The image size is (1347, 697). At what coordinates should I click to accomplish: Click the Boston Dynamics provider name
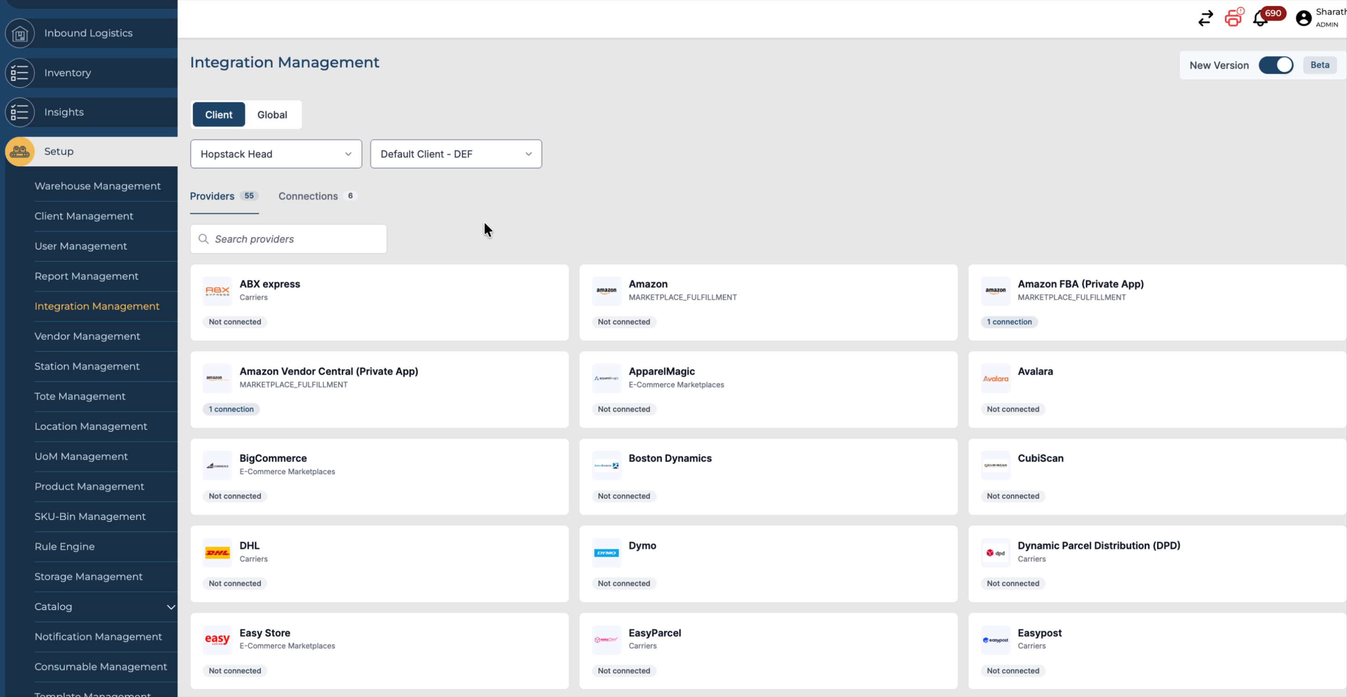pyautogui.click(x=670, y=458)
